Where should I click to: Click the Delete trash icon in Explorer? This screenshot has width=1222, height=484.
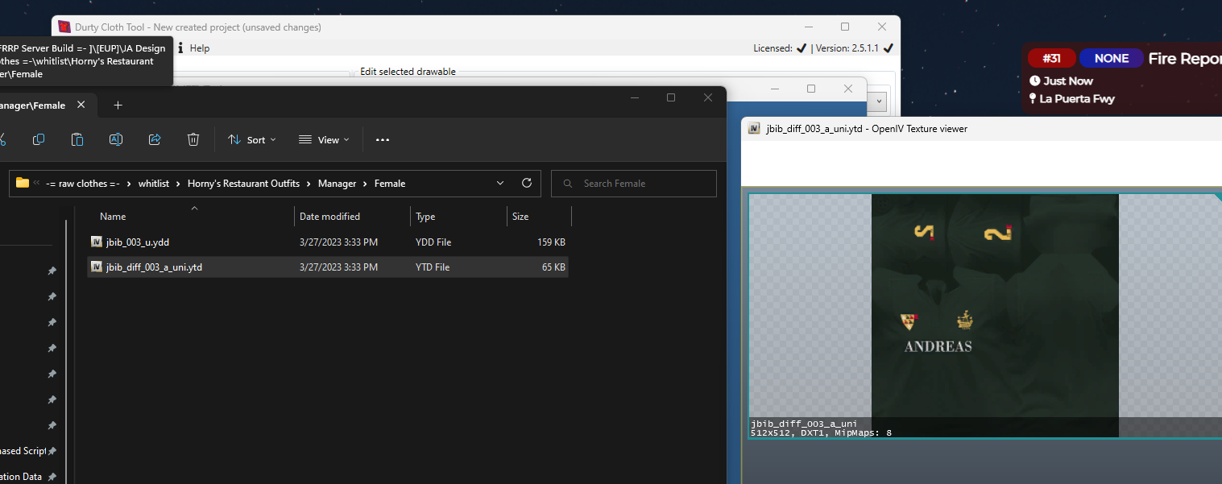pos(193,139)
